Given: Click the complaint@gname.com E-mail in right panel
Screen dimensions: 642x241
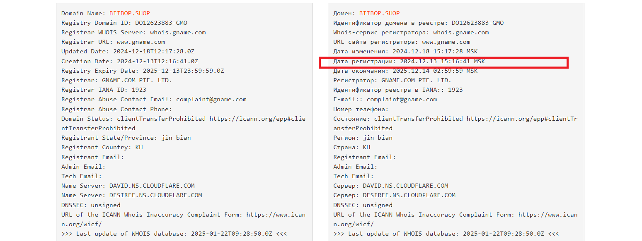Looking at the screenshot, I should pyautogui.click(x=402, y=99).
